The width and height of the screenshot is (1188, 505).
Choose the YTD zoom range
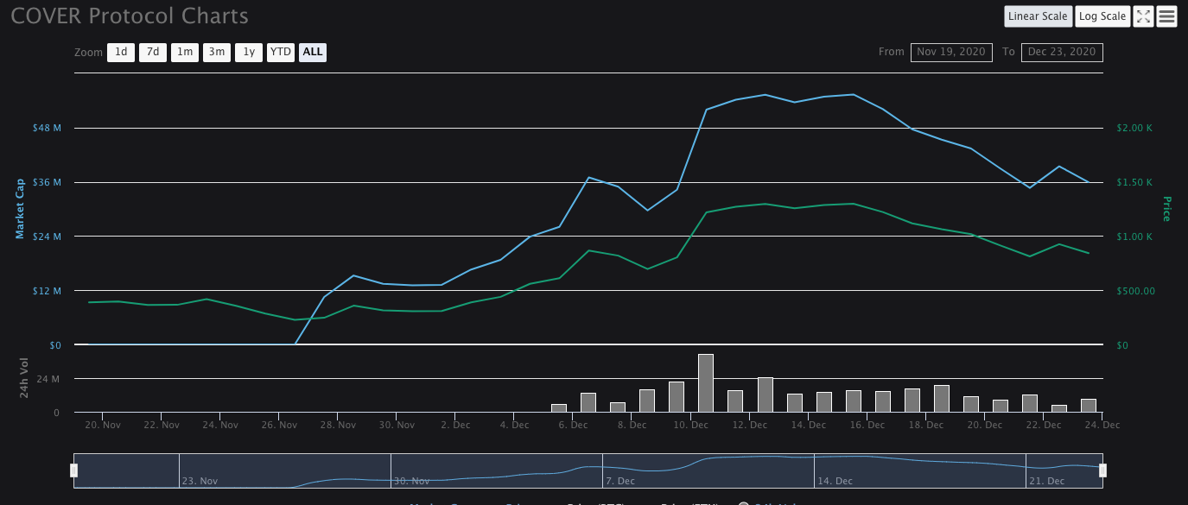coord(281,53)
